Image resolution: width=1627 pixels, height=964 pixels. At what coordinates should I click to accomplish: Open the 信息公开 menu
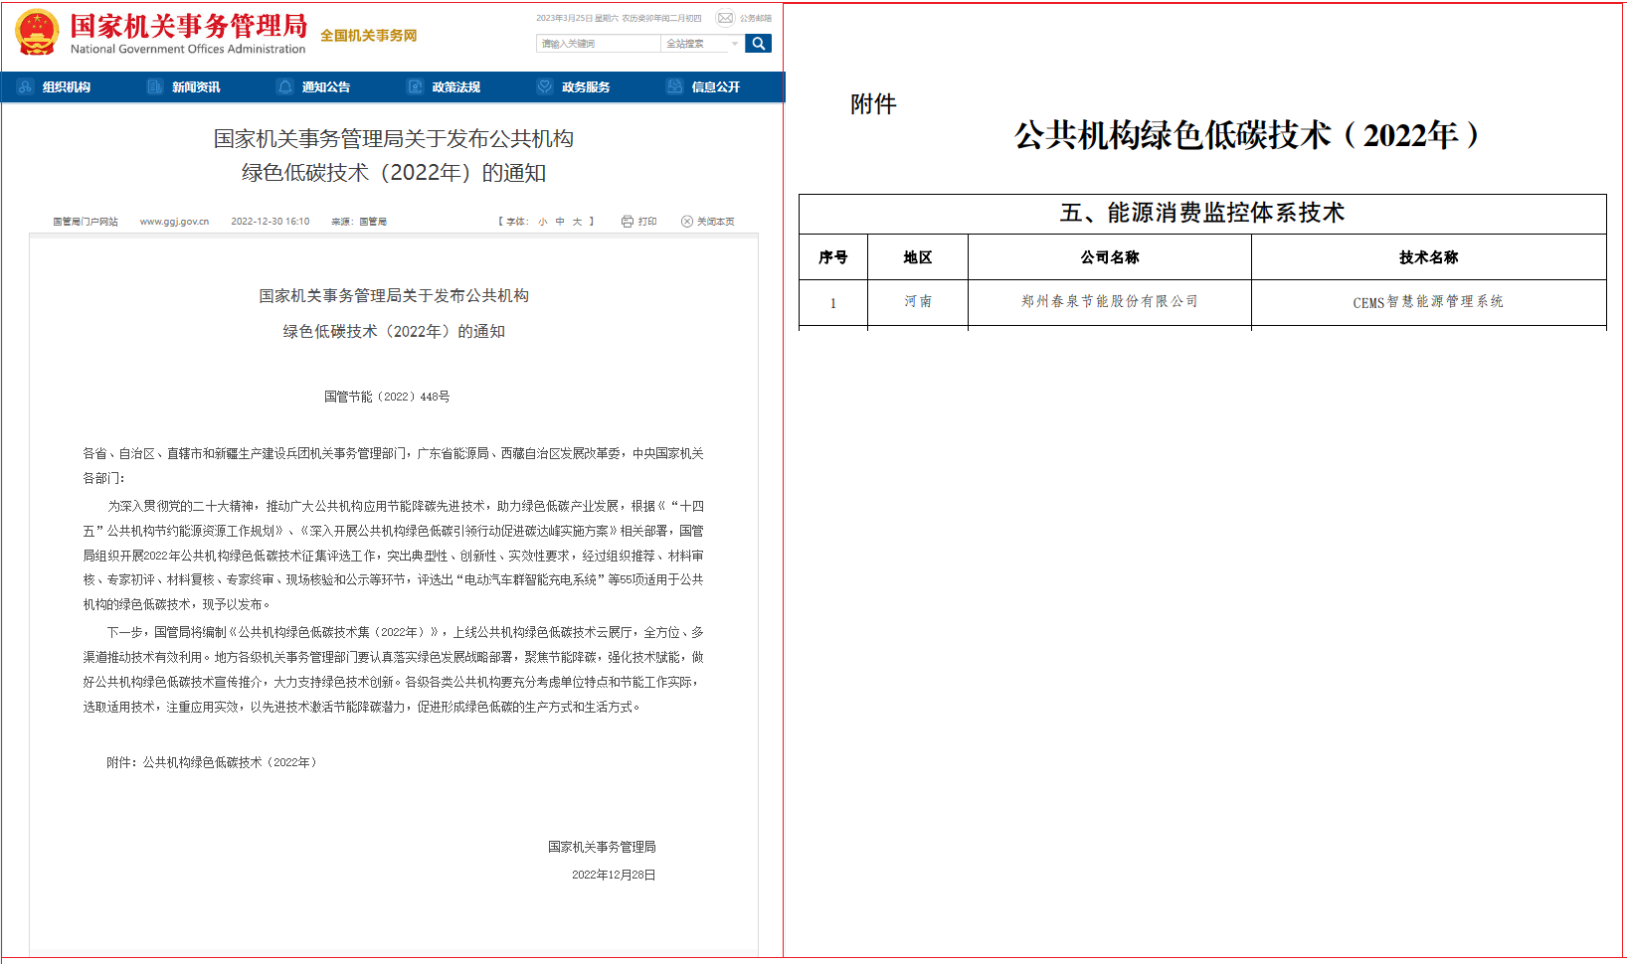click(x=716, y=87)
